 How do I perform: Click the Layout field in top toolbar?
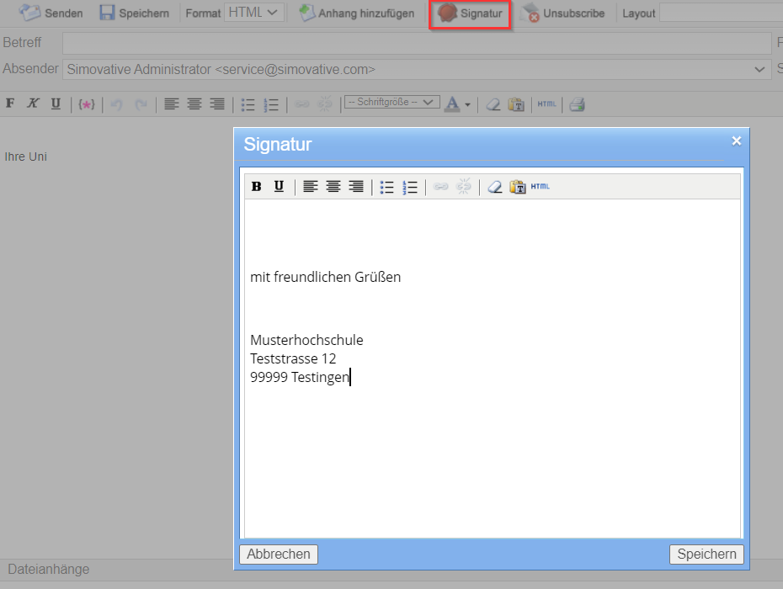click(721, 13)
